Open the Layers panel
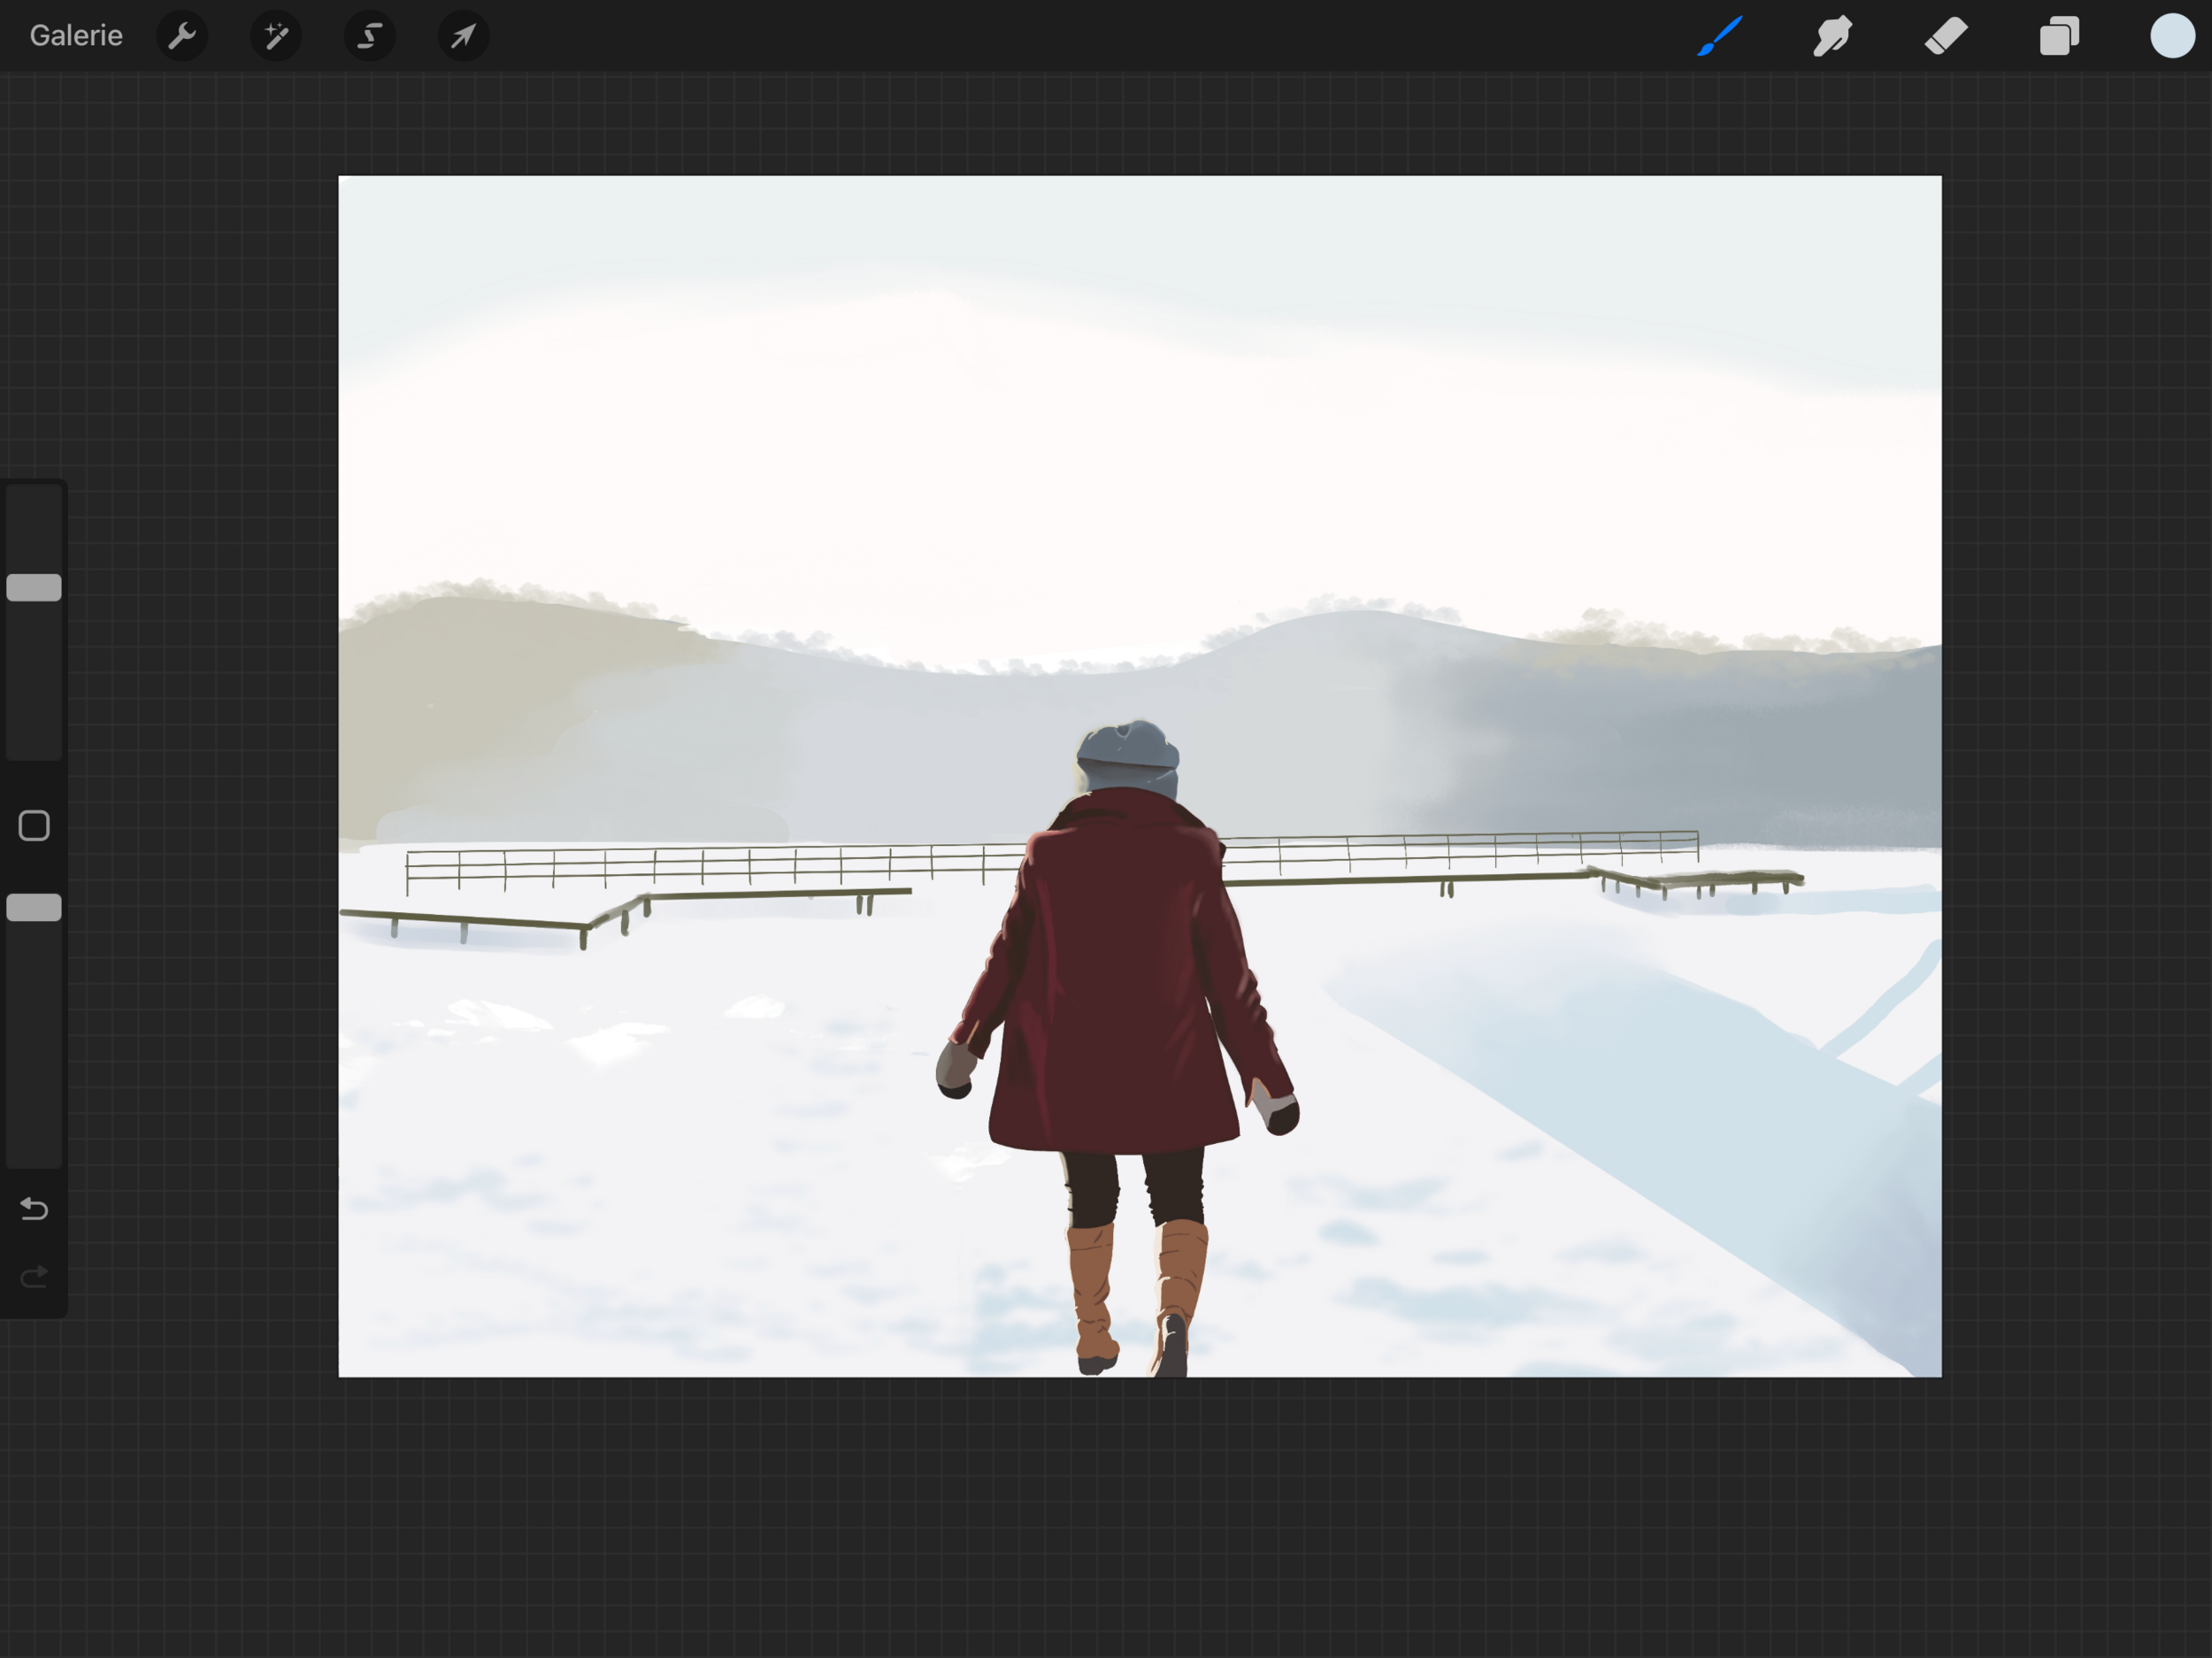This screenshot has width=2212, height=1658. [2058, 36]
